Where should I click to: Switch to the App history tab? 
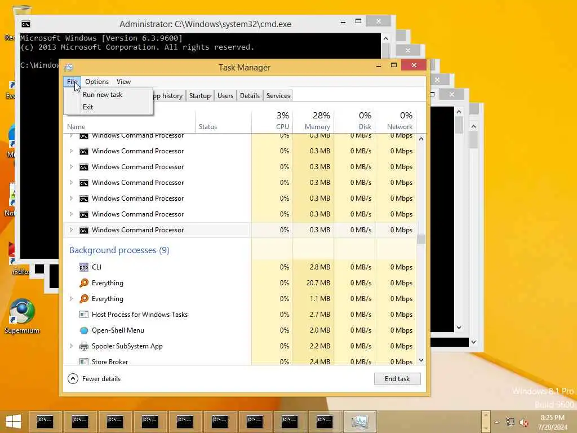pyautogui.click(x=168, y=96)
